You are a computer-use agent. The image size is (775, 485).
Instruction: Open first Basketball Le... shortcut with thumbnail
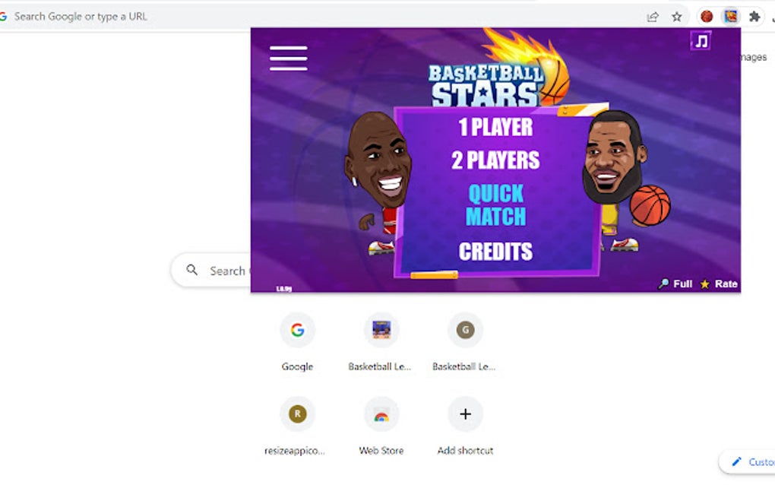coord(381,341)
